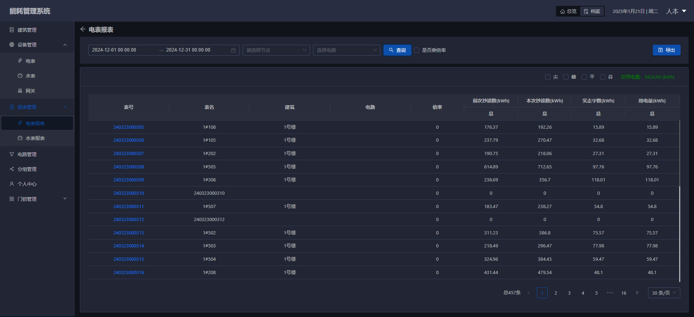
Task: Switch to the 档案 tab in header
Action: click(592, 11)
